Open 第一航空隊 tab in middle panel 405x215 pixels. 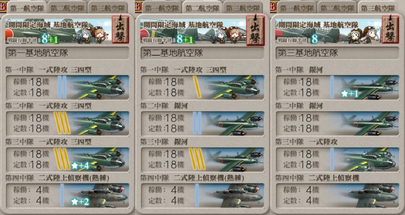point(162,8)
